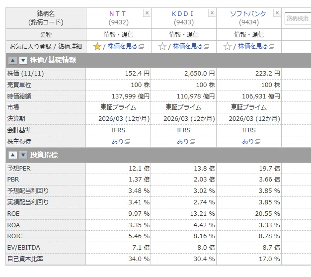This screenshot has height=277, width=311.
Task: Click the 株主優待 row label
Action: pos(19,142)
